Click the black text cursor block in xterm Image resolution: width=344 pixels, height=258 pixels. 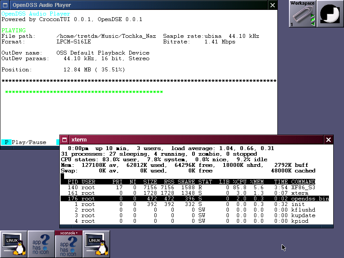[x=62, y=176]
